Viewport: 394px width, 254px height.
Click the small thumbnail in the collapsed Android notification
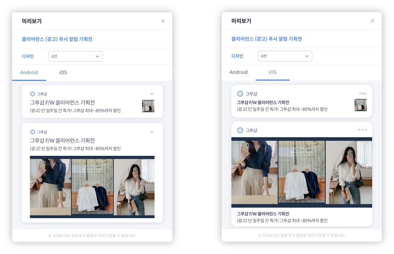148,106
